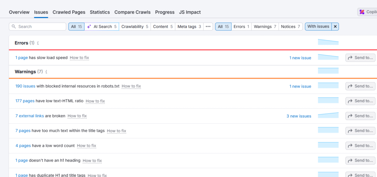Click 'How to fix' for low text-HTML ratio
Viewport: 377px width, 177px height.
(x=95, y=101)
